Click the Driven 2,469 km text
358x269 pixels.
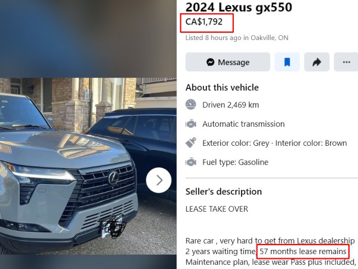point(230,105)
